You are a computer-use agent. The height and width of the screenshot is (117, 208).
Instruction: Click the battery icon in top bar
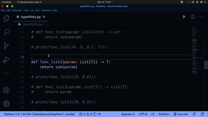201,2
